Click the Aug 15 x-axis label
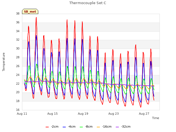 (53, 114)
